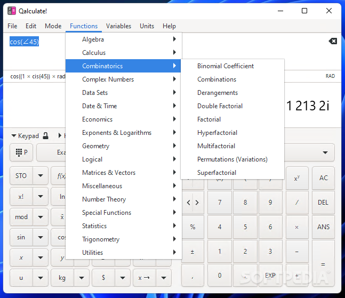This screenshot has width=345, height=298.
Task: Click the number 7 key
Action: tap(220, 203)
